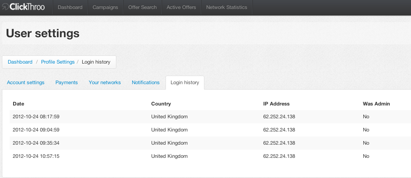The height and width of the screenshot is (178, 411).
Task: Open Active Offers in the navigation bar
Action: tap(181, 7)
